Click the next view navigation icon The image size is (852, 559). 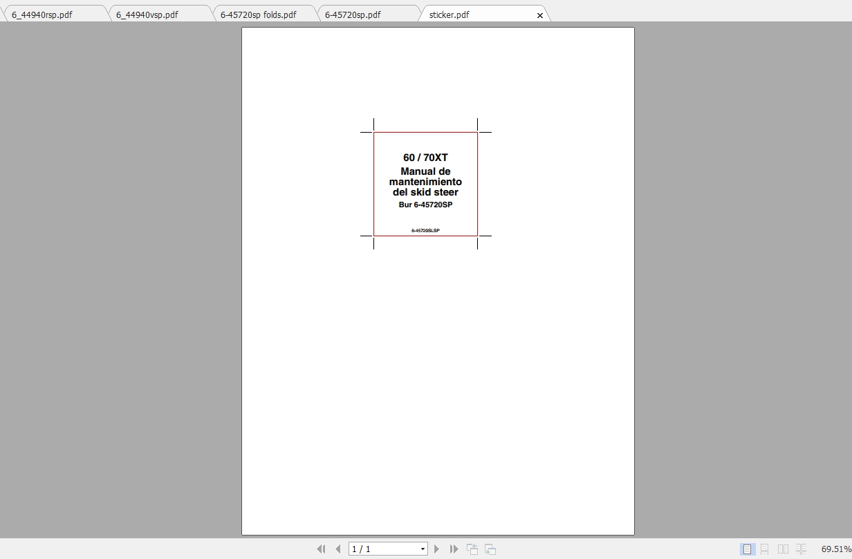490,549
